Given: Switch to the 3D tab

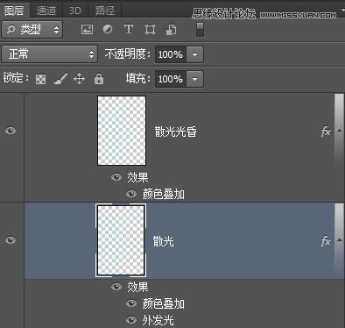Looking at the screenshot, I should pyautogui.click(x=74, y=11).
